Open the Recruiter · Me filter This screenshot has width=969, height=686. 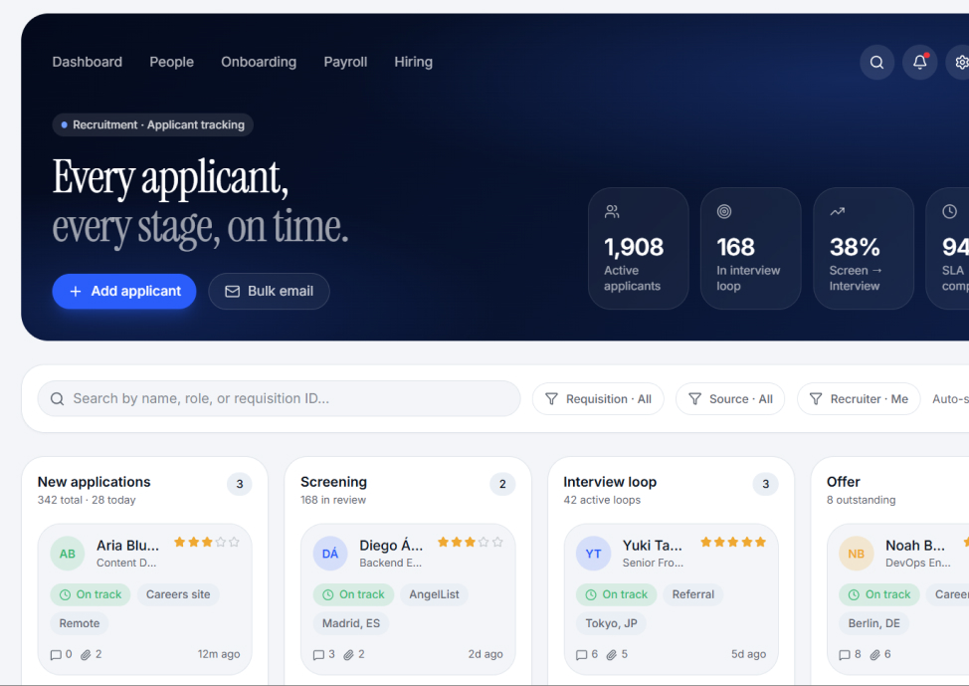[859, 399]
